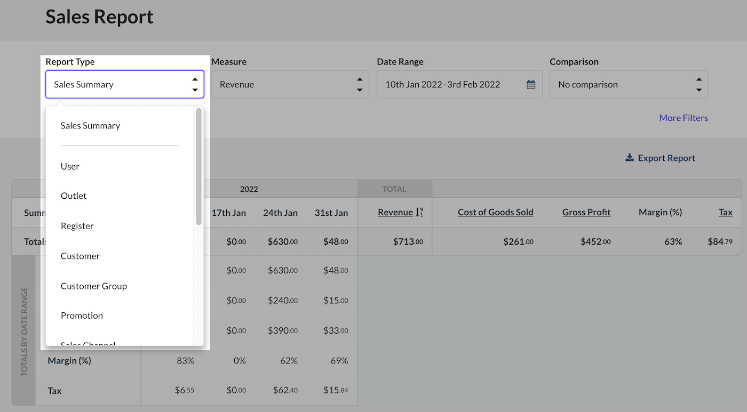This screenshot has width=747, height=412.
Task: Click the calendar icon in Date Range
Action: [x=530, y=84]
